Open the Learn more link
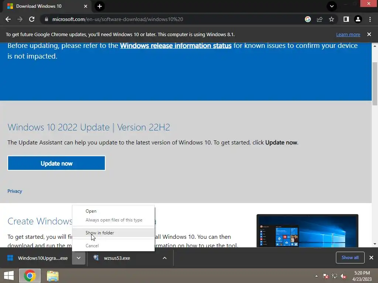Image resolution: width=378 pixels, height=283 pixels. click(348, 34)
